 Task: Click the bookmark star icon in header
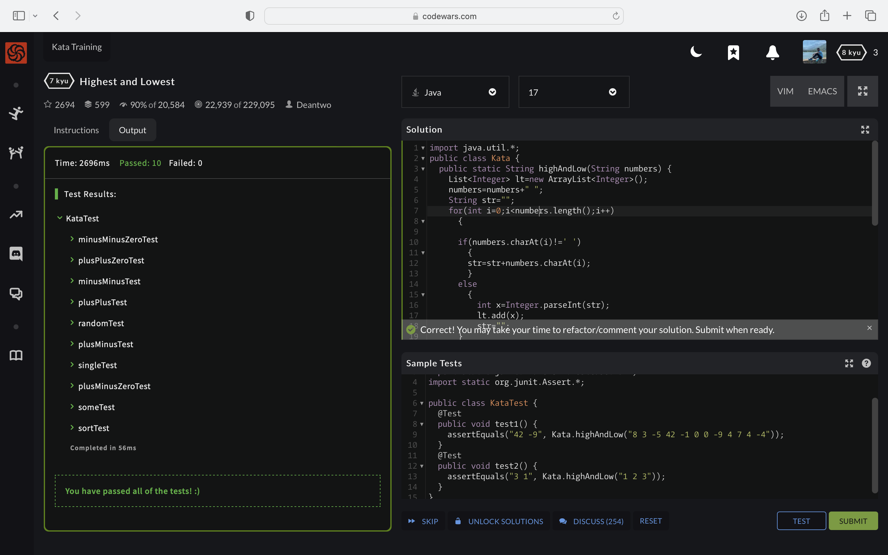click(733, 52)
